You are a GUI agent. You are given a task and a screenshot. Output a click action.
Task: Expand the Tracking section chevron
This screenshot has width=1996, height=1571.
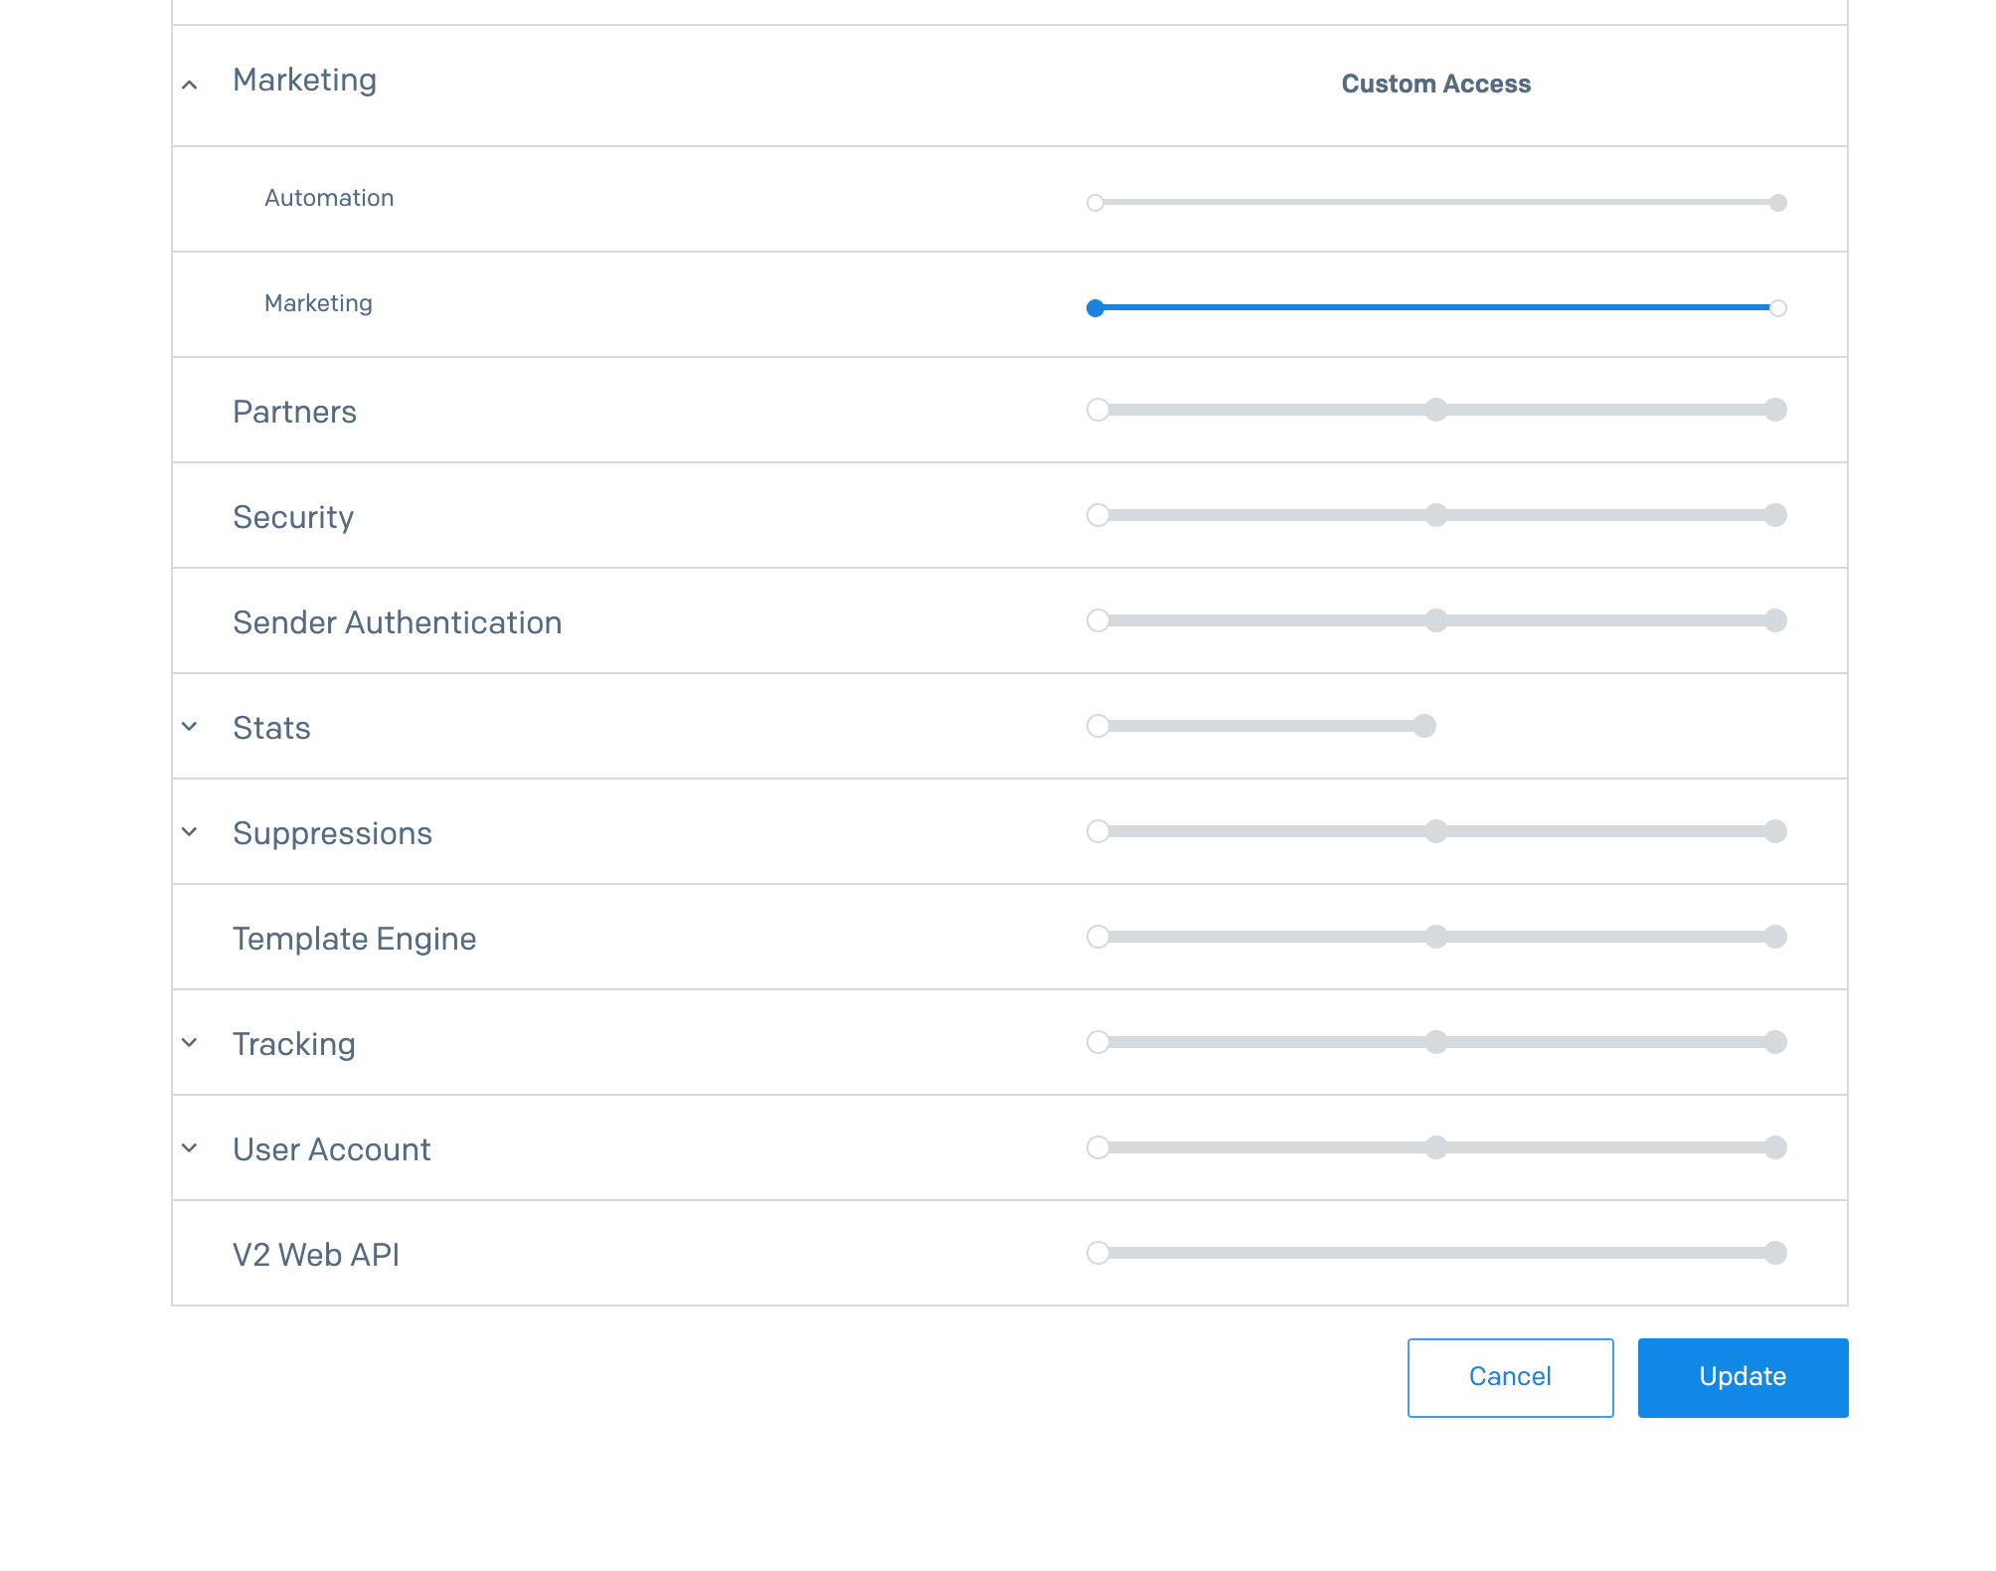tap(190, 1043)
